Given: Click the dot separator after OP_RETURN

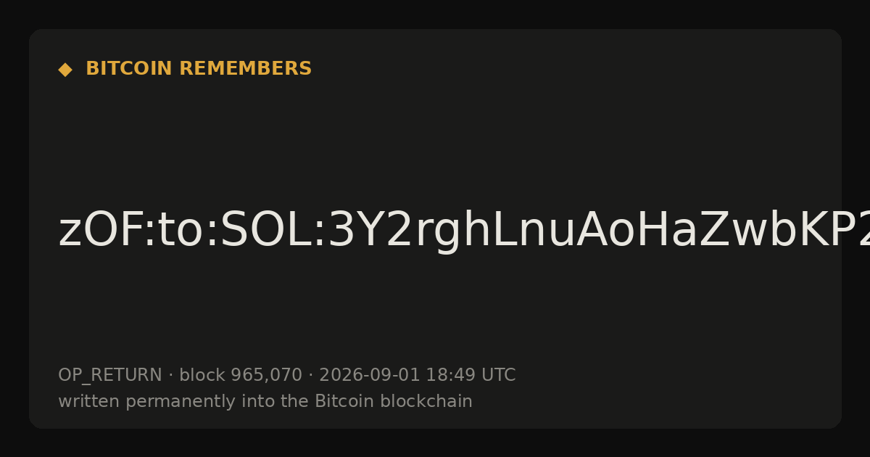Looking at the screenshot, I should point(170,375).
